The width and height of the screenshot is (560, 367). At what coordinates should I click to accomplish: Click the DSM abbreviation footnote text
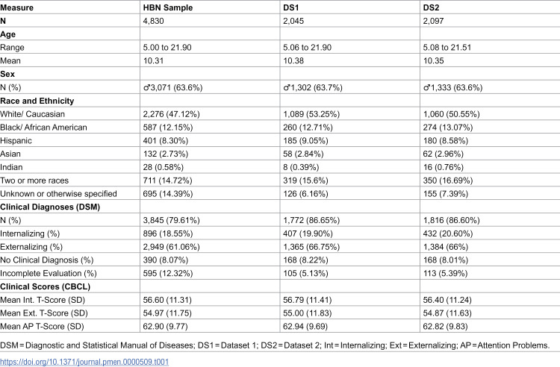pos(97,345)
